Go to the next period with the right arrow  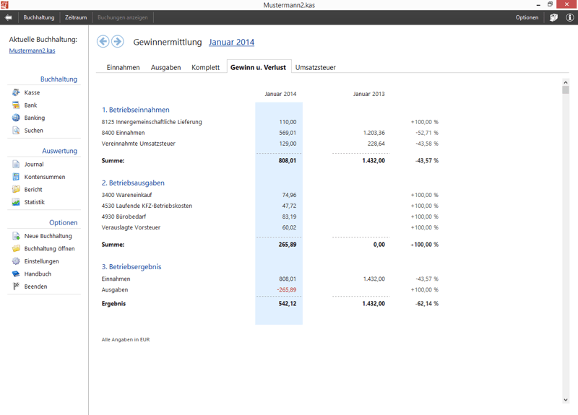coord(118,42)
